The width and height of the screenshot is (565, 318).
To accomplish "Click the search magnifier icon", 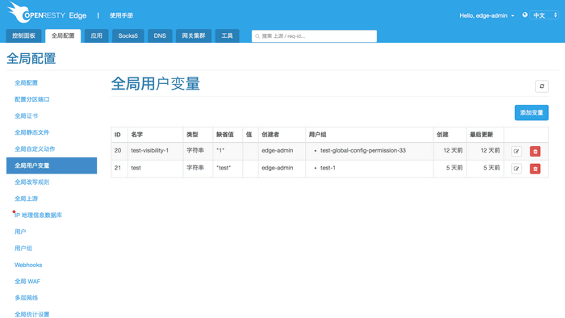I will (x=257, y=36).
